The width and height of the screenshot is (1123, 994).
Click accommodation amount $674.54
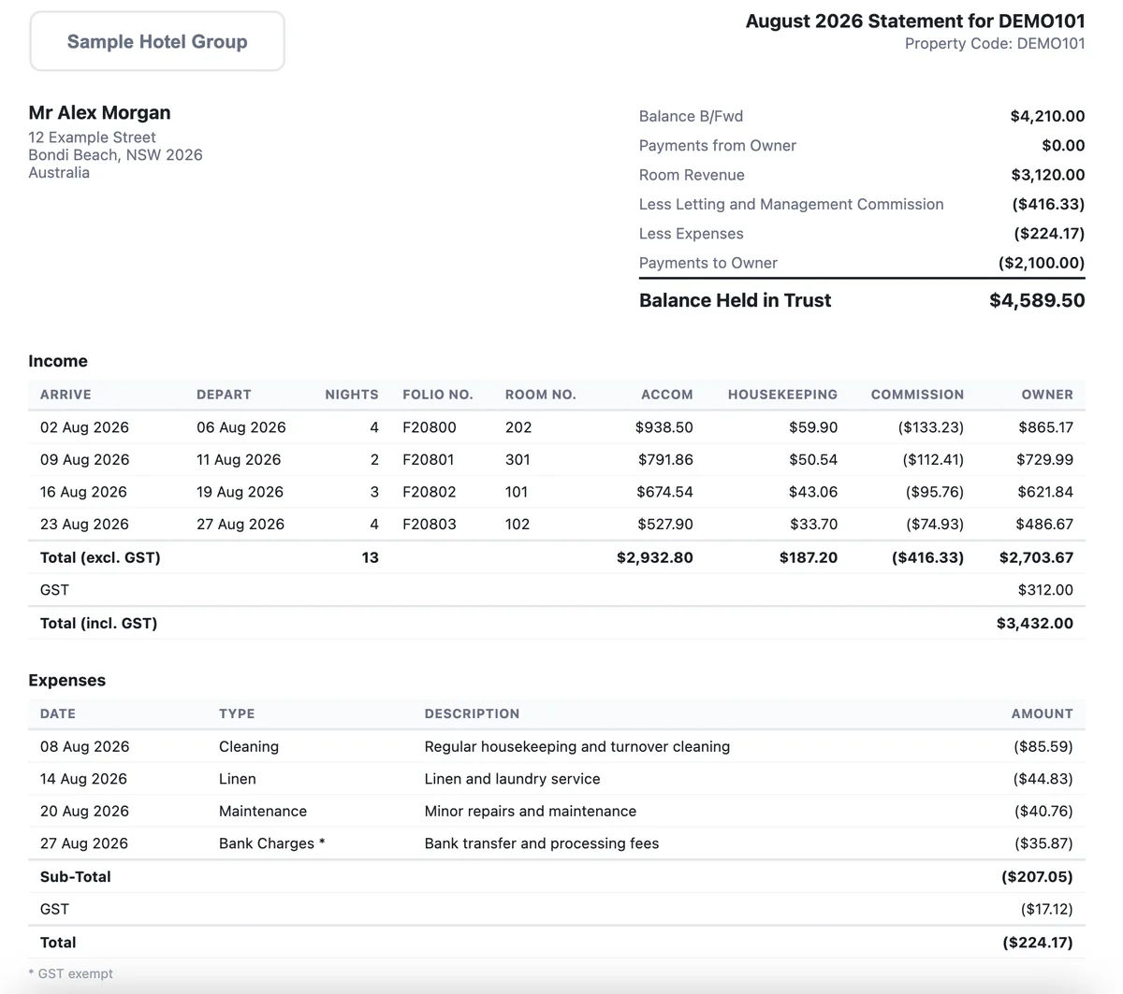665,492
